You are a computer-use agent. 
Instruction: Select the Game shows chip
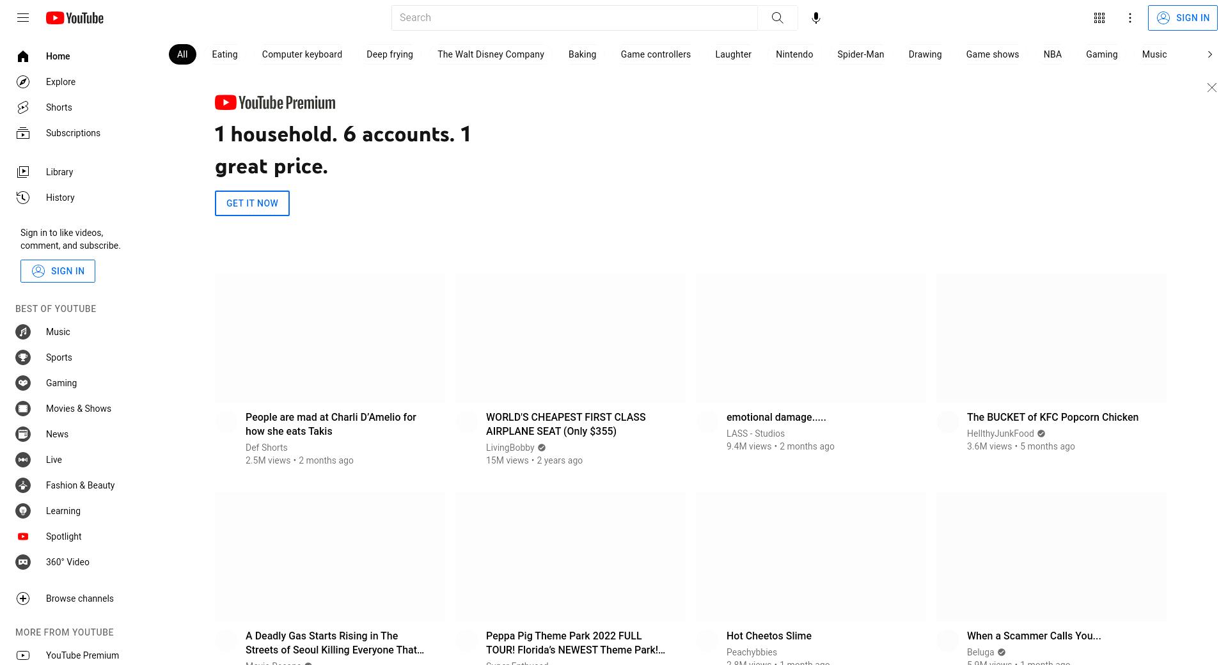coord(993,54)
